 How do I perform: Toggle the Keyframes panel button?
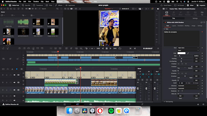click(70, 5)
